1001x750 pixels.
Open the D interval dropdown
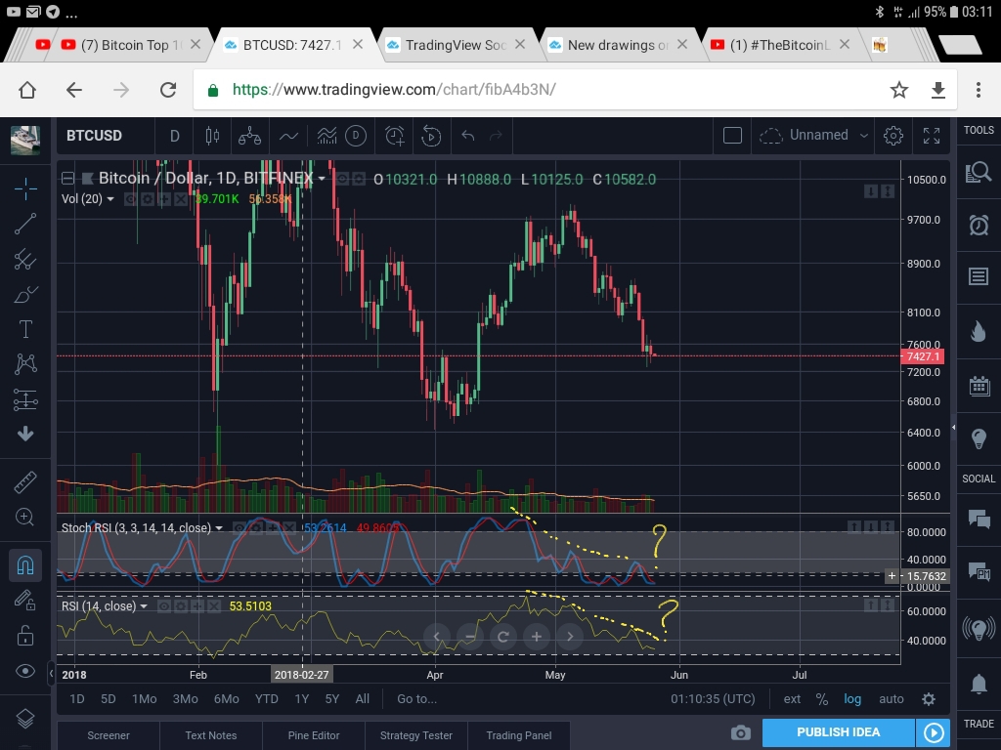click(174, 135)
